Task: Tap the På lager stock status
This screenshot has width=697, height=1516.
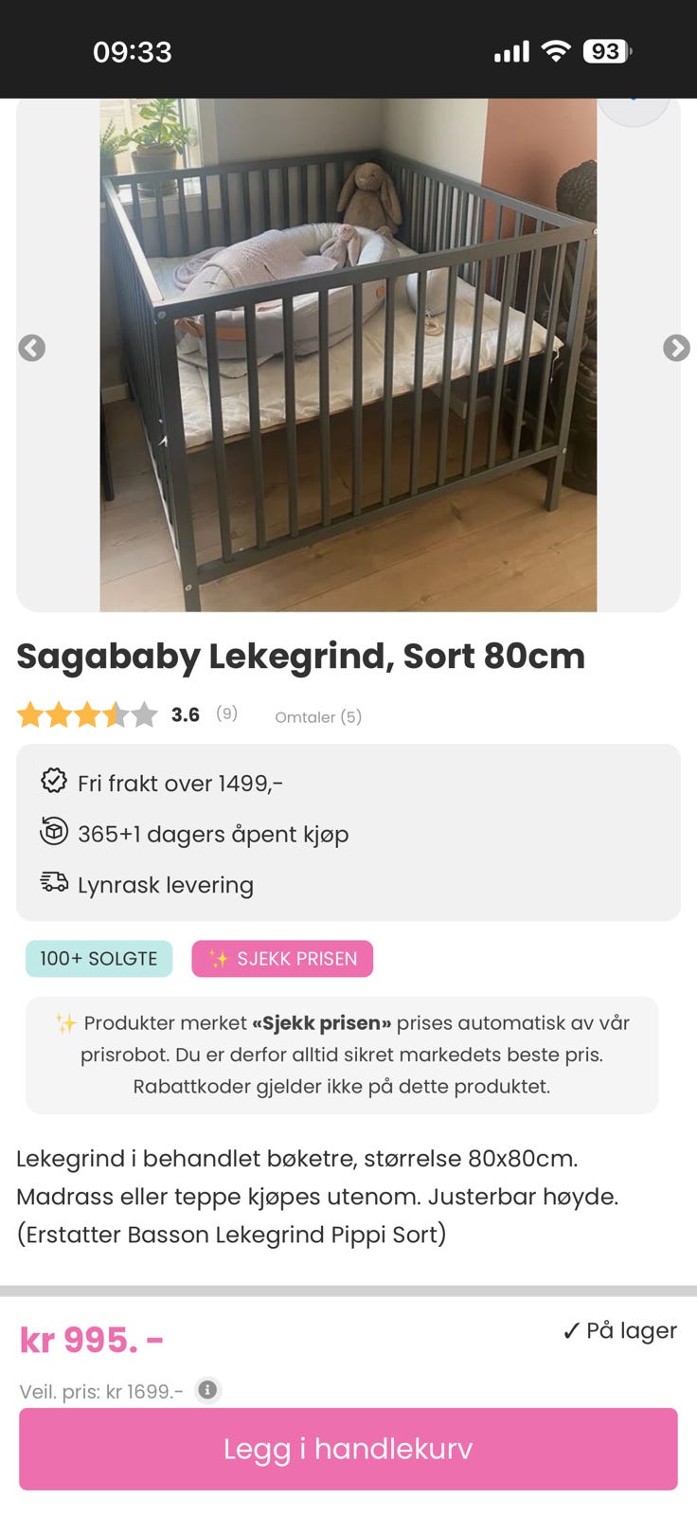Action: tap(620, 1330)
